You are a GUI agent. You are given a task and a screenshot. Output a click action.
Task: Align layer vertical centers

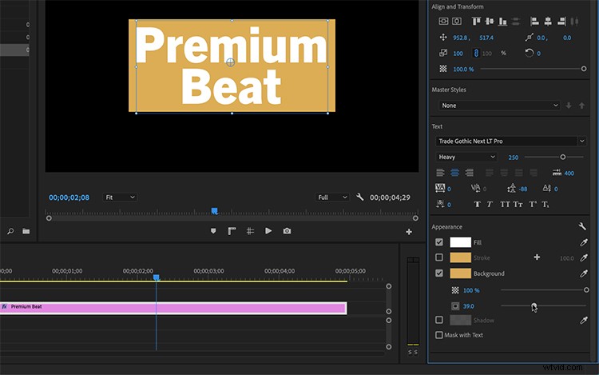click(490, 22)
